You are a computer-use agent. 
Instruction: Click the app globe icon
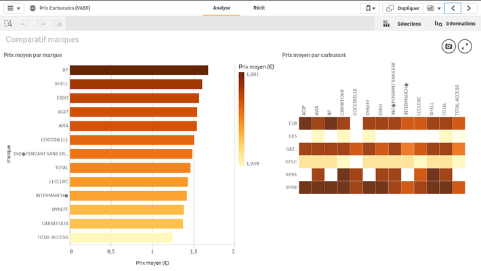(x=33, y=8)
